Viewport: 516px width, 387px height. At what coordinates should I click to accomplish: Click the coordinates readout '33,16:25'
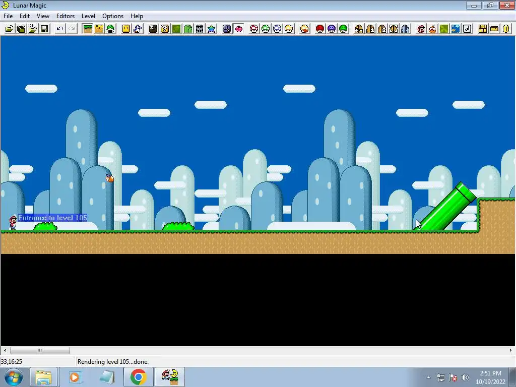12,362
